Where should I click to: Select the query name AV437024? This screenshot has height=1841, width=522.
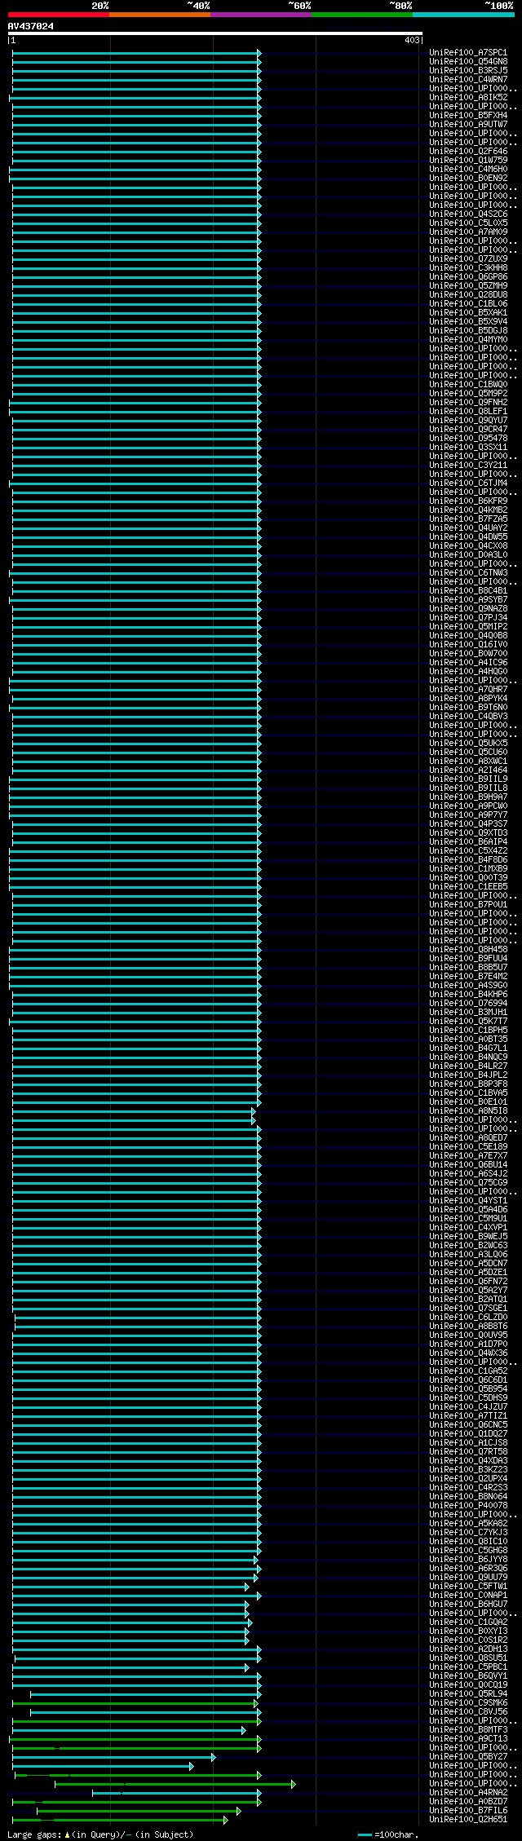[31, 26]
